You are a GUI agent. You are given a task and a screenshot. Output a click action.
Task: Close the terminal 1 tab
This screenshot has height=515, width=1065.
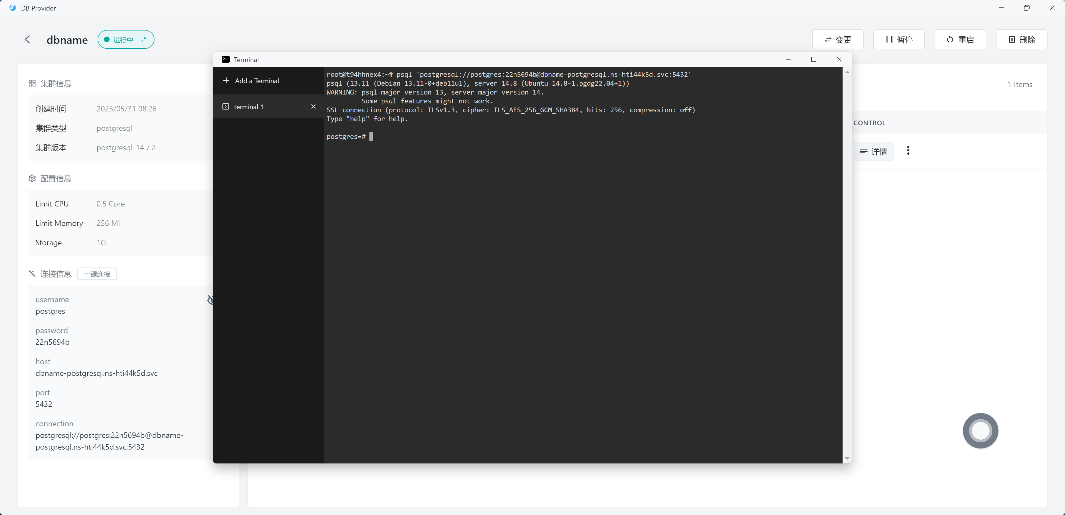pos(313,107)
